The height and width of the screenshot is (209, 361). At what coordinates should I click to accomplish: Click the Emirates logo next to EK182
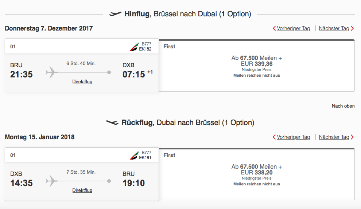point(134,47)
